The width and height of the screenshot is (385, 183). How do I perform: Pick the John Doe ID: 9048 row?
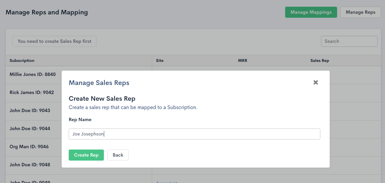click(30, 165)
